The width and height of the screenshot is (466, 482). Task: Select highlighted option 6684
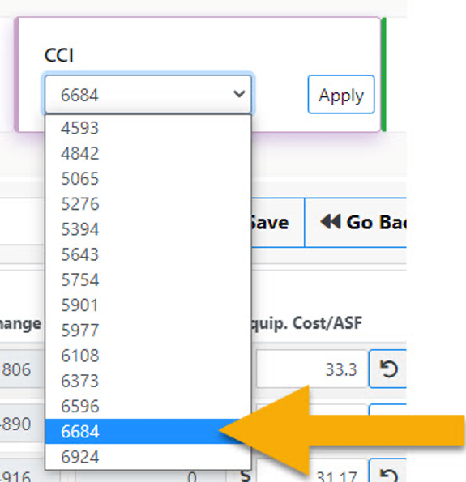tap(148, 431)
